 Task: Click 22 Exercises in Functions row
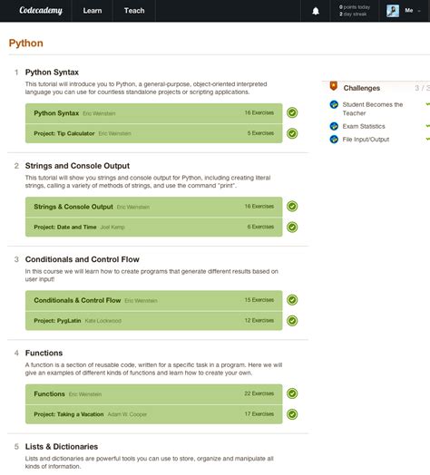pyautogui.click(x=259, y=393)
